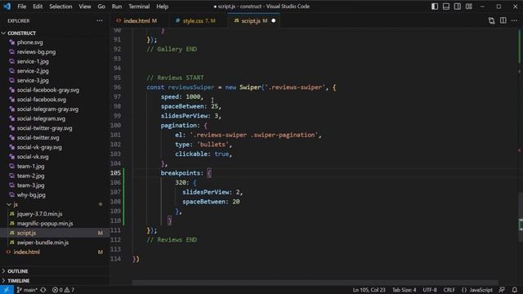
Task: Open the Terminal menu
Action: (139, 7)
